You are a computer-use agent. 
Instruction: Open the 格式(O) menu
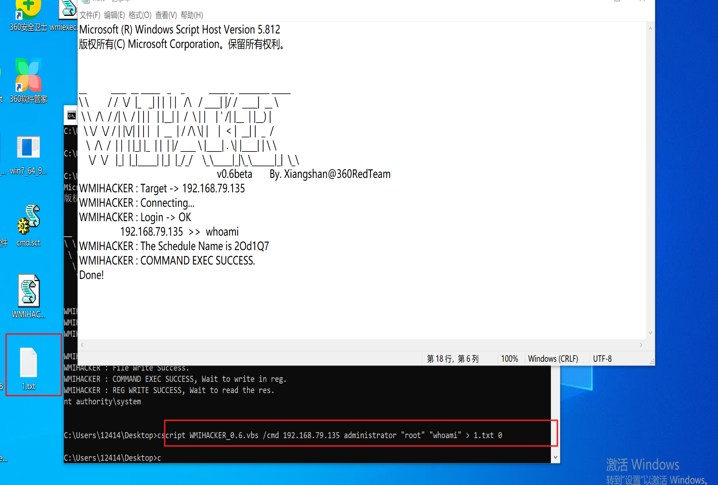140,15
